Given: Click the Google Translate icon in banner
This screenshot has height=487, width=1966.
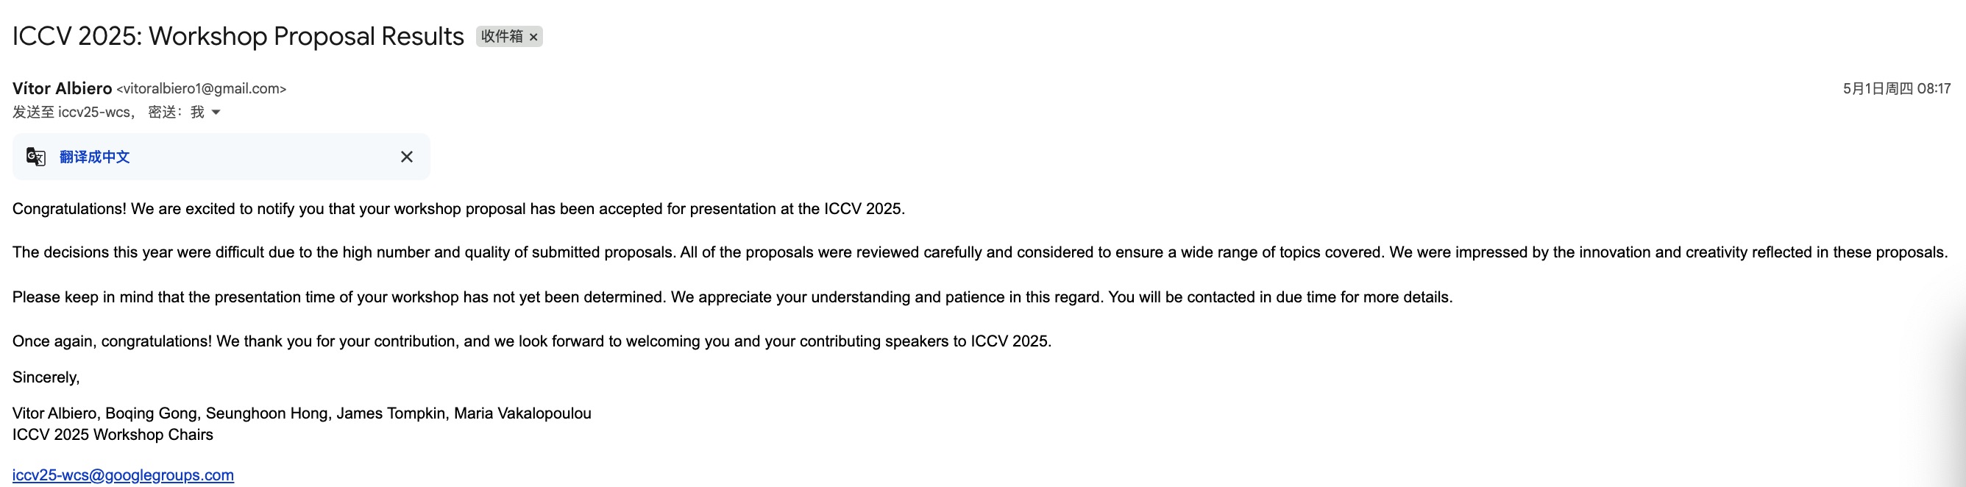Looking at the screenshot, I should 36,157.
